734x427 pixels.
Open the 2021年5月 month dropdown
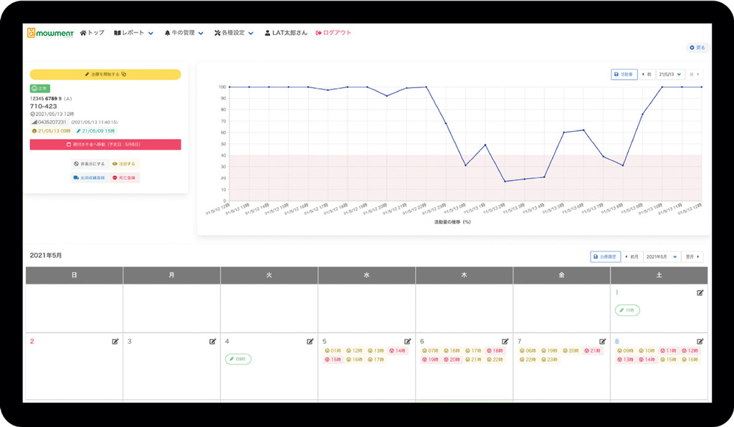(661, 256)
